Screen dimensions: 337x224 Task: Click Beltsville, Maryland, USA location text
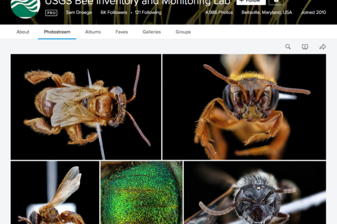[267, 12]
